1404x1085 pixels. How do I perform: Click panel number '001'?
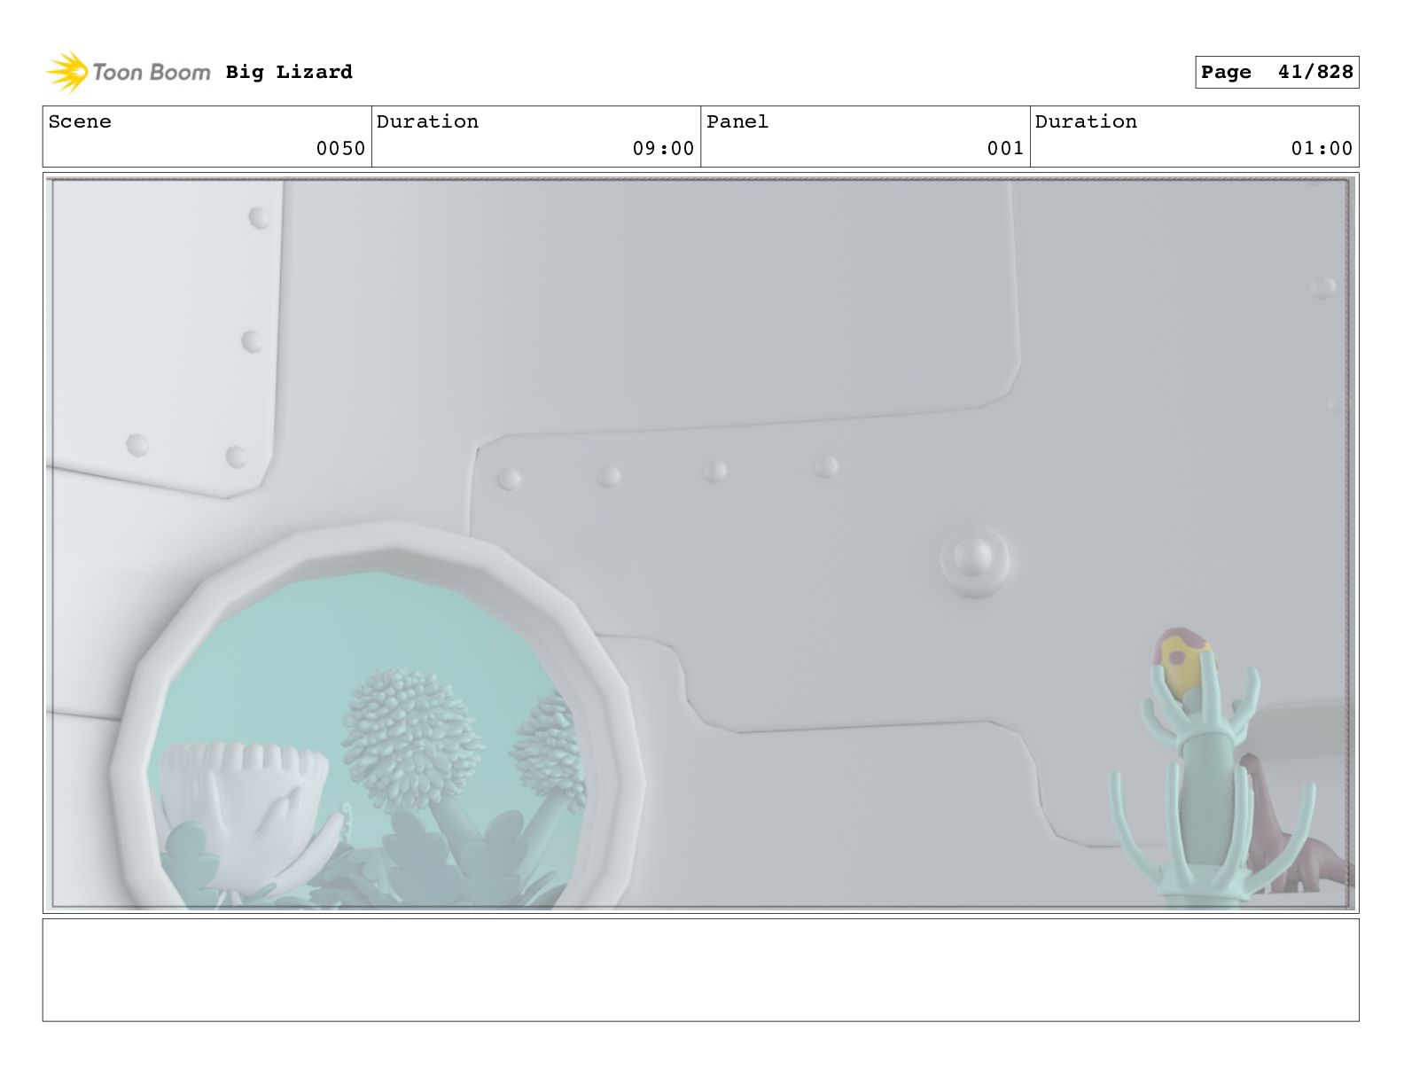pyautogui.click(x=1006, y=149)
